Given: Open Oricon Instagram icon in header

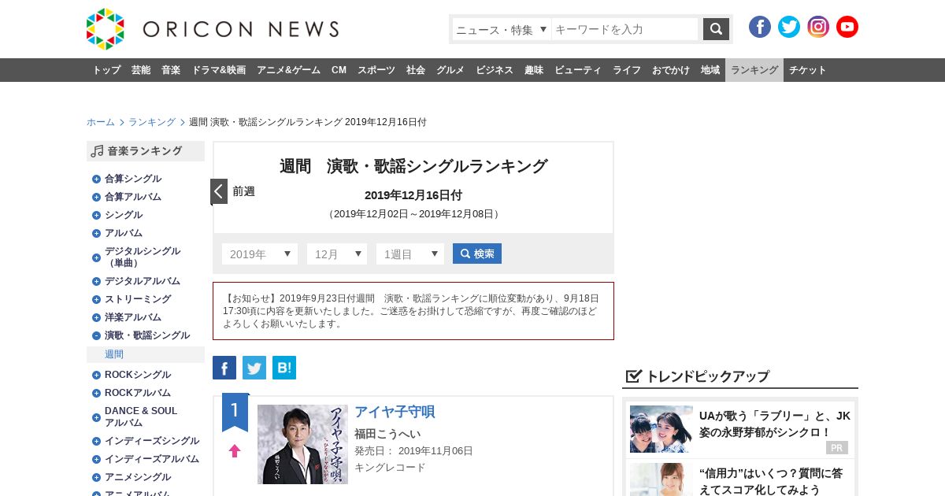Looking at the screenshot, I should coord(818,27).
